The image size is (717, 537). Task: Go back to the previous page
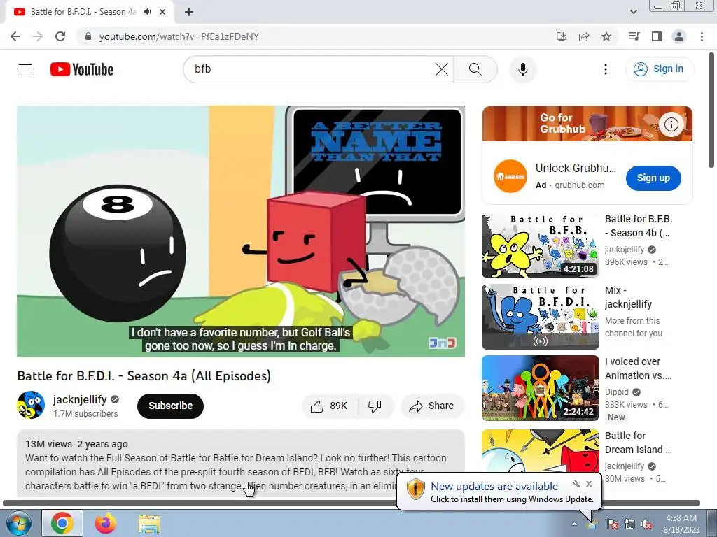click(x=15, y=36)
